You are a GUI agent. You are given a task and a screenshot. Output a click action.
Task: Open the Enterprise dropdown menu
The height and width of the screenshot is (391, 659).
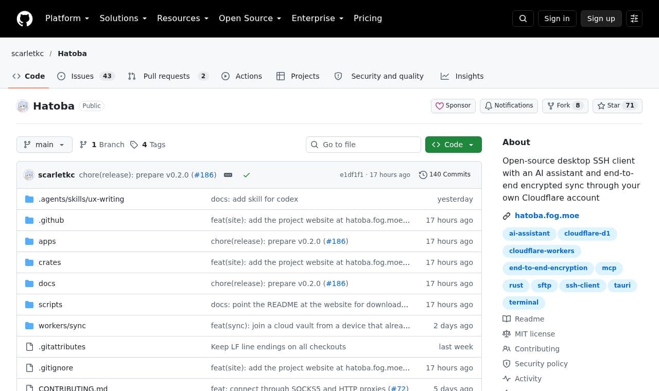[x=318, y=19]
